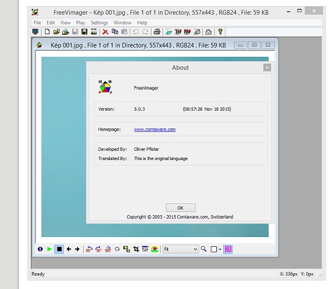Click the new blank document icon

[47, 32]
